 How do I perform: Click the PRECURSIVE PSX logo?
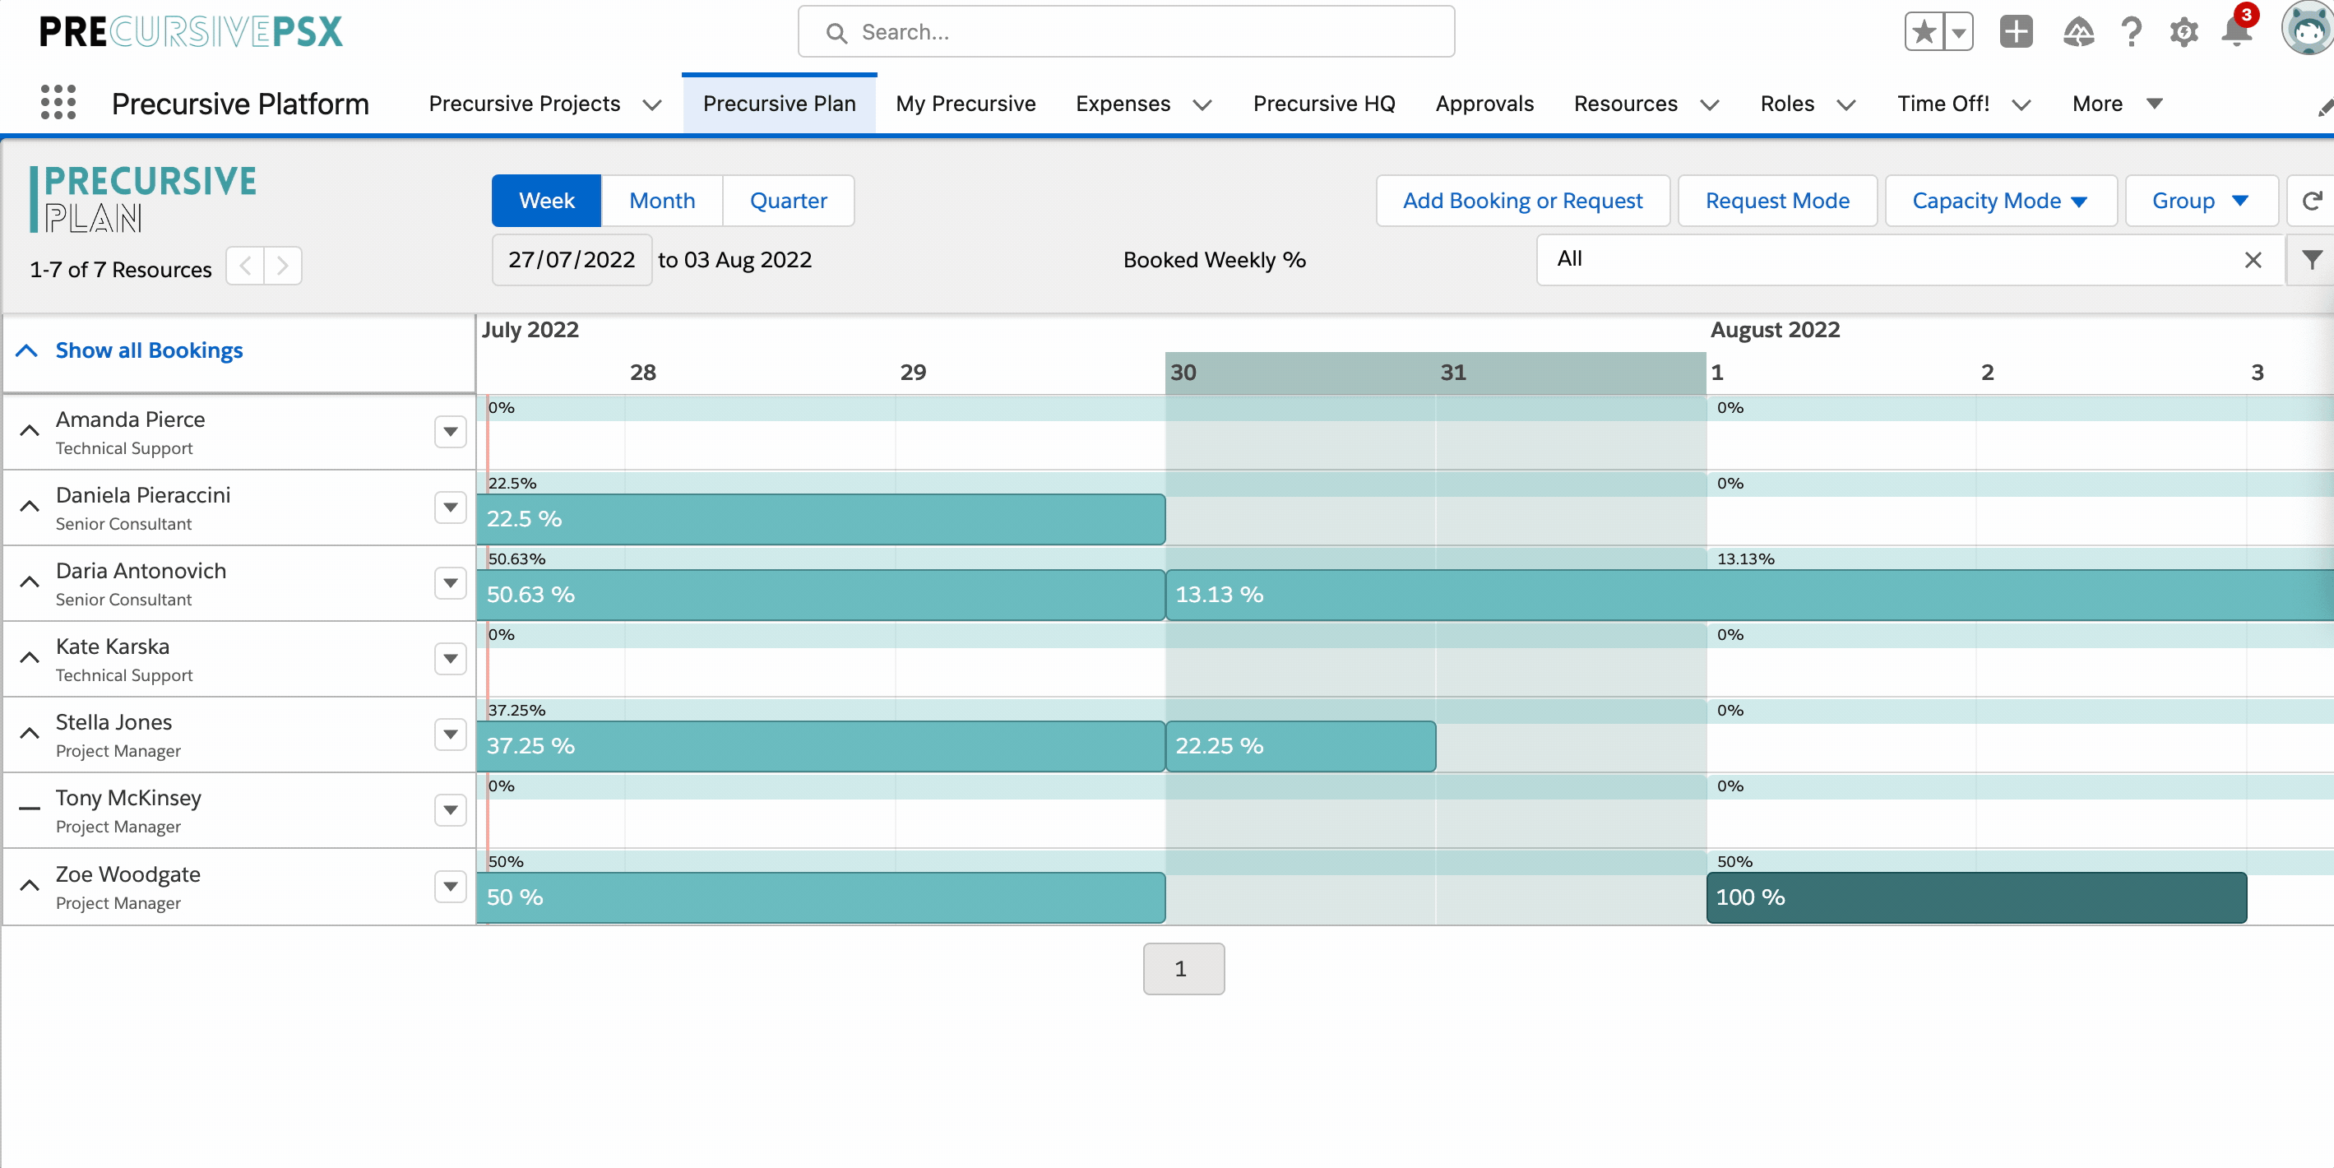coord(191,32)
